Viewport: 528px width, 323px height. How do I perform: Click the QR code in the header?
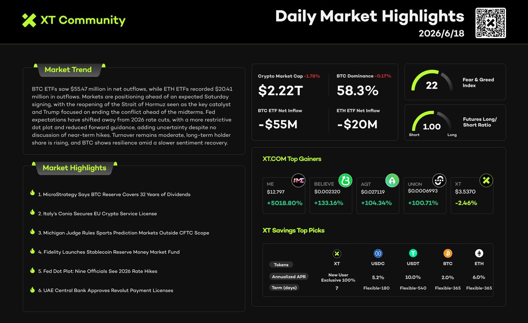491,23
